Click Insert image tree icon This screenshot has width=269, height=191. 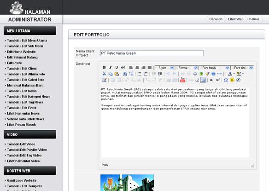click(x=201, y=74)
